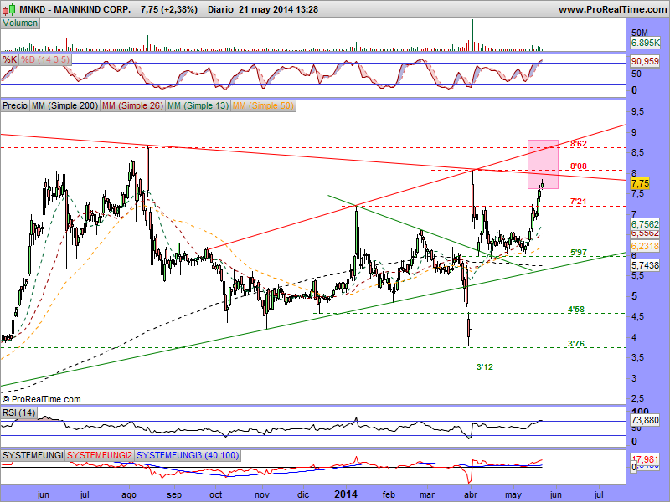Click the 17,981 SYSTEMFUNGI value box
This screenshot has height=502, width=670.
click(645, 459)
